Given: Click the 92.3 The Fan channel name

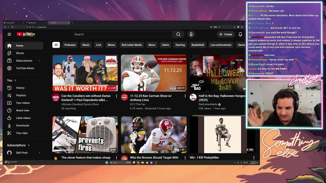Looking at the screenshot, I should 138,104.
